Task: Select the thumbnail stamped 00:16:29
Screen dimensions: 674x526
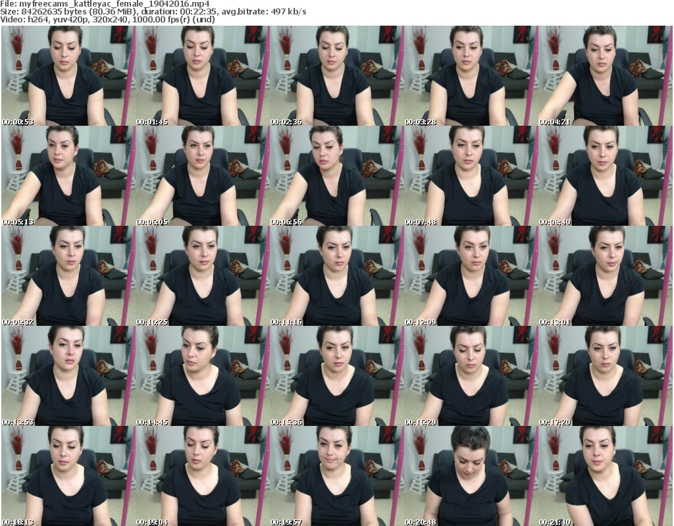Action: point(471,377)
